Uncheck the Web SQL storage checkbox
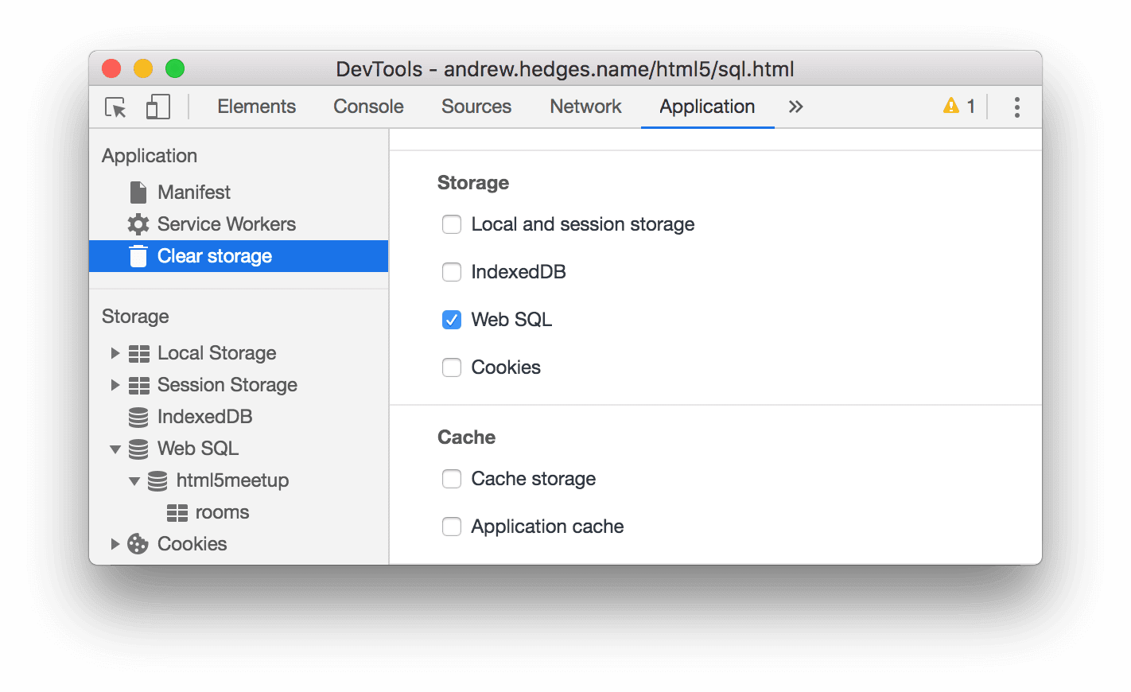Viewport: 1131px width, 692px height. pos(451,319)
